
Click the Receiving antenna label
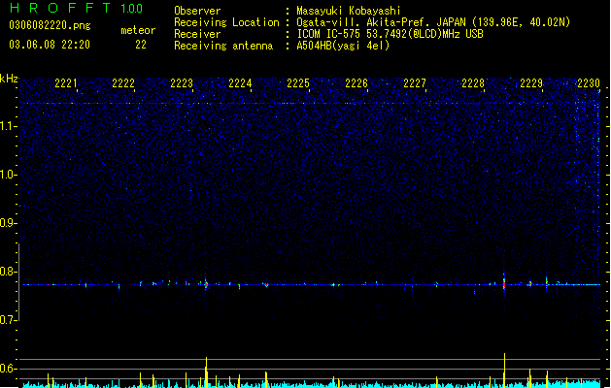pos(223,46)
